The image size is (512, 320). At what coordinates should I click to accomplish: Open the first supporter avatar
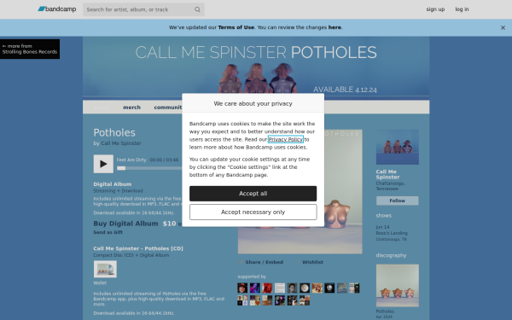242,288
